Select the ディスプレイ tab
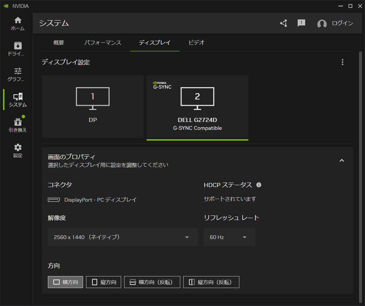Viewport: 365px width, 306px height. pos(154,43)
